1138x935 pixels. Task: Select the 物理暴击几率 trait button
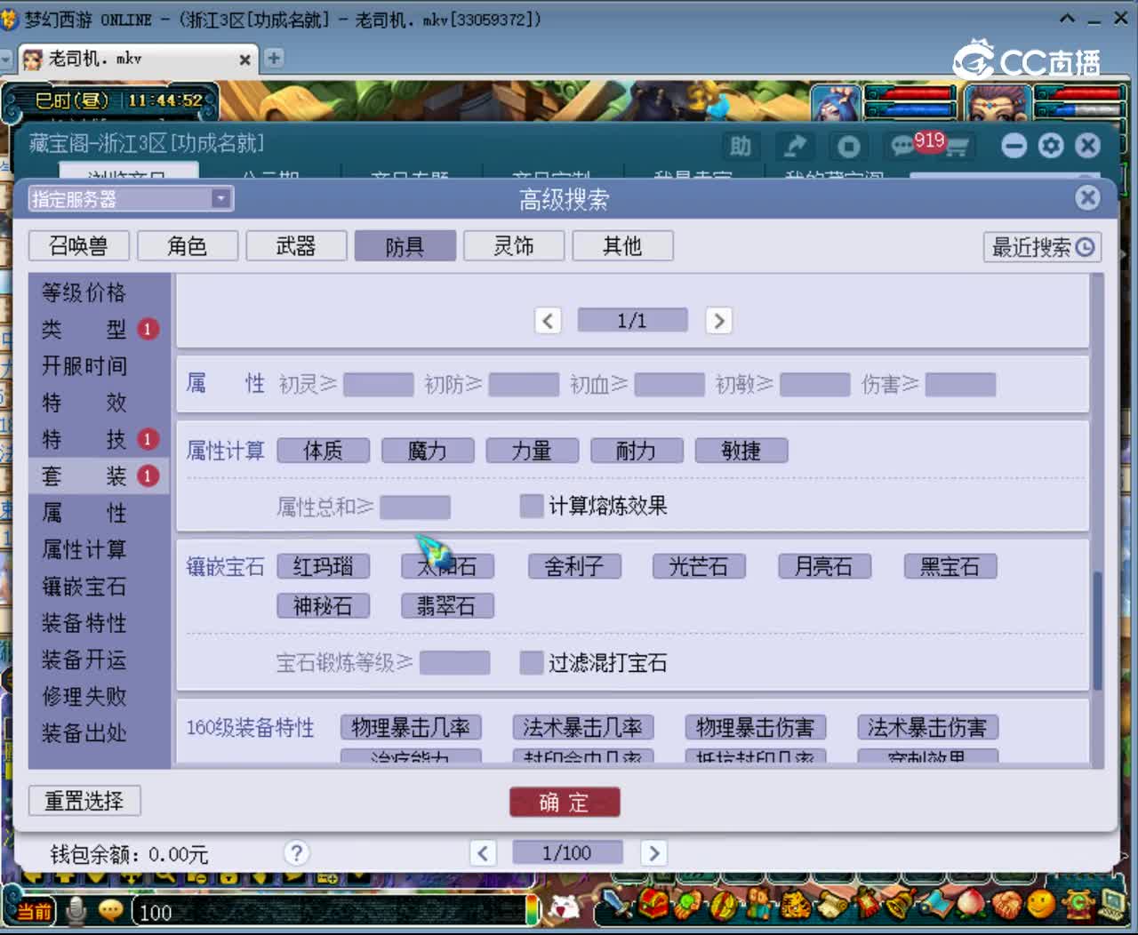[x=411, y=728]
